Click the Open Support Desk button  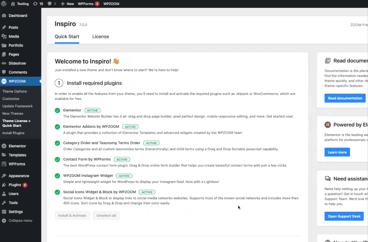(344, 216)
